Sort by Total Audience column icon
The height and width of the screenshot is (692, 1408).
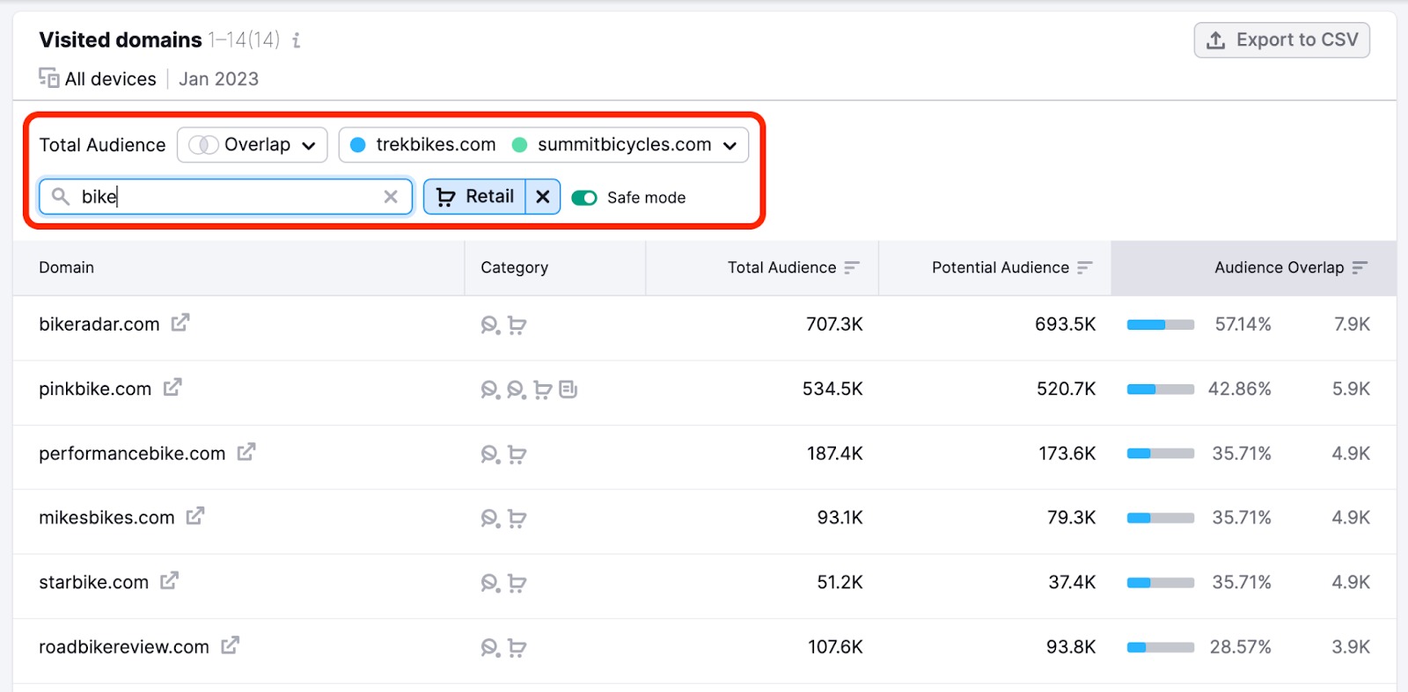click(x=852, y=267)
